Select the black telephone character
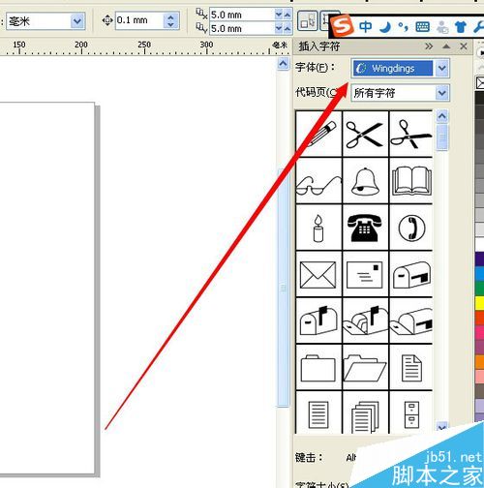The image size is (484, 488). 366,228
